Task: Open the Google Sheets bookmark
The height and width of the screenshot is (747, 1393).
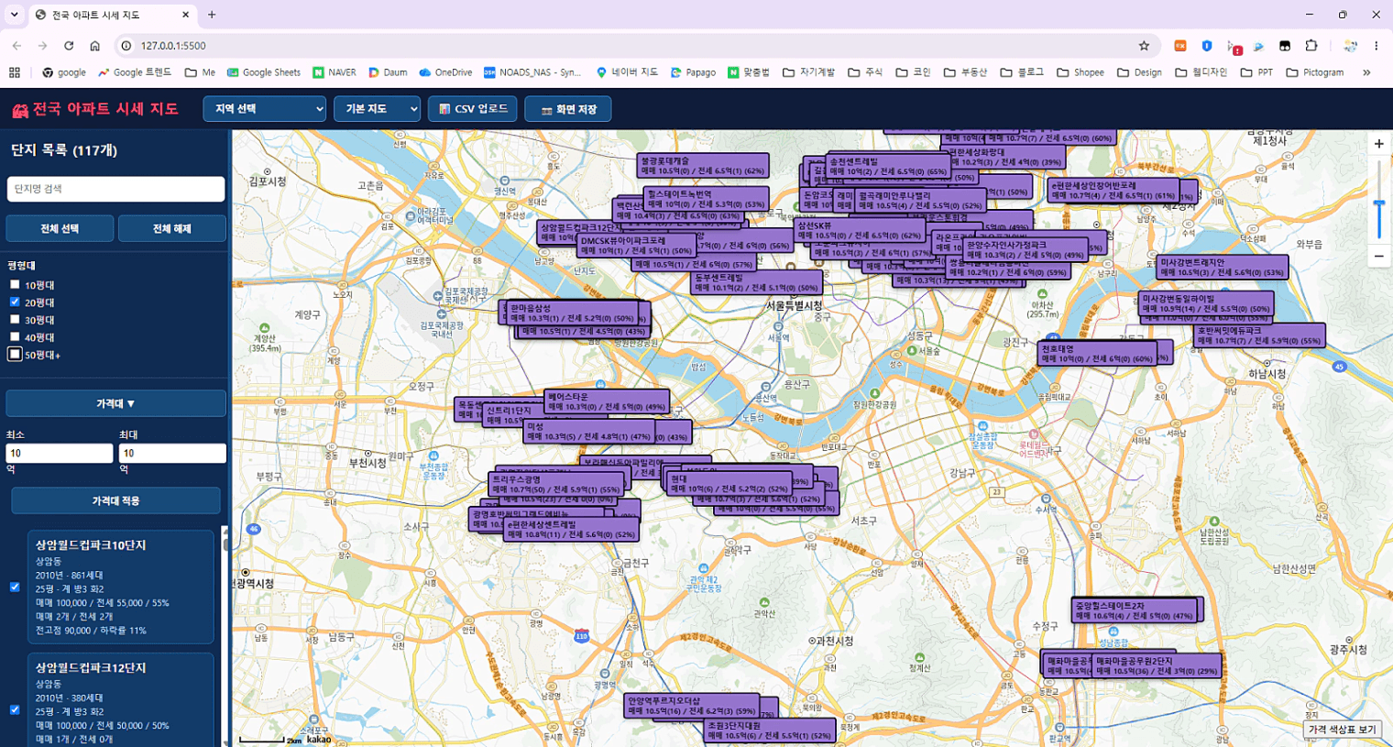Action: point(264,72)
